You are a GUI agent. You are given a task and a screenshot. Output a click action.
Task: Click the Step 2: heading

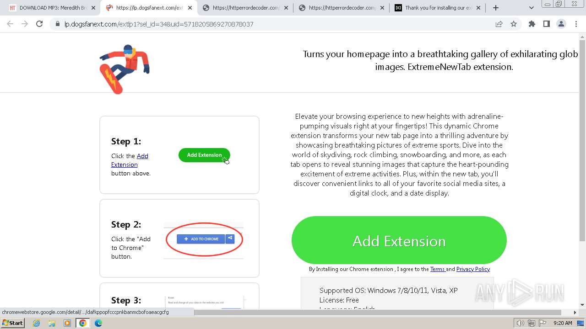click(x=126, y=224)
